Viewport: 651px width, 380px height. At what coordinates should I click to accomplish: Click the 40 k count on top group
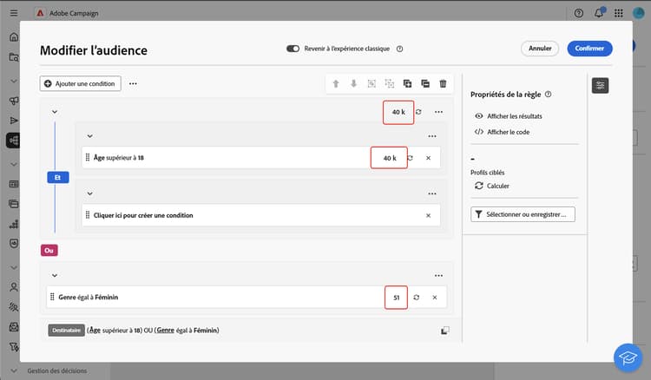click(x=398, y=112)
